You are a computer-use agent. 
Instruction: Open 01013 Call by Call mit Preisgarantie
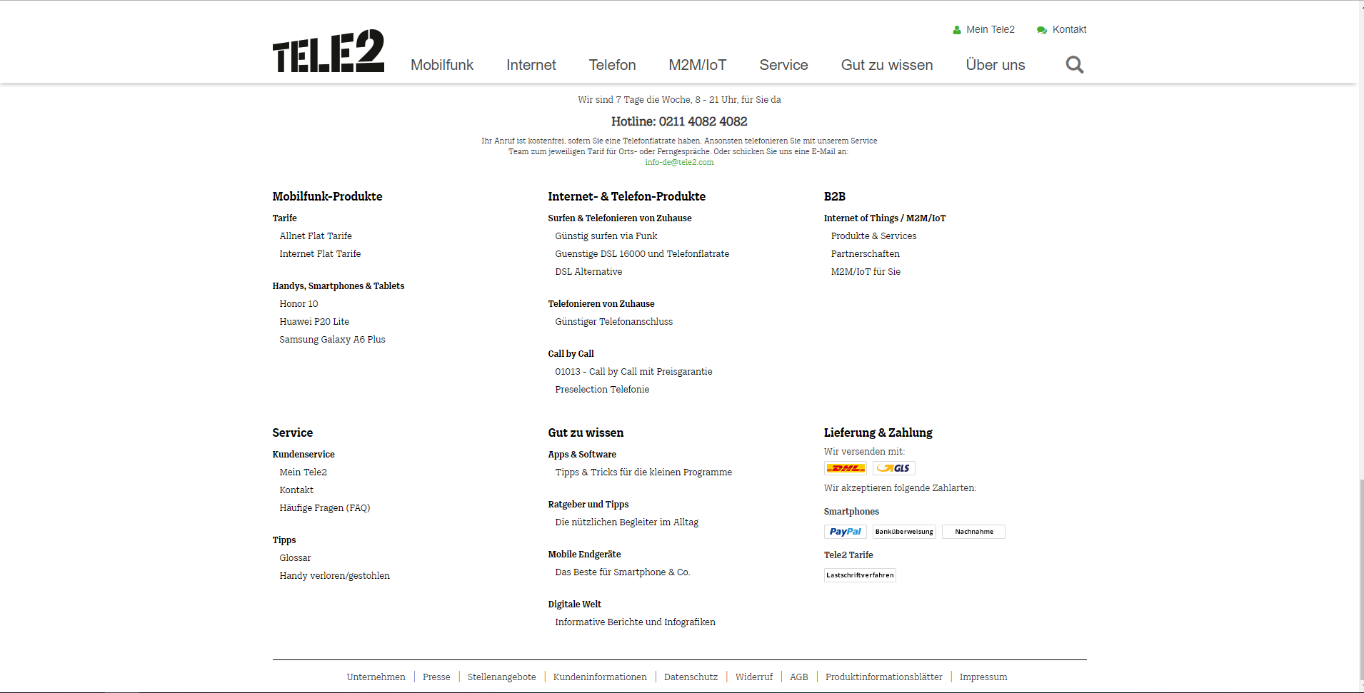pyautogui.click(x=633, y=372)
